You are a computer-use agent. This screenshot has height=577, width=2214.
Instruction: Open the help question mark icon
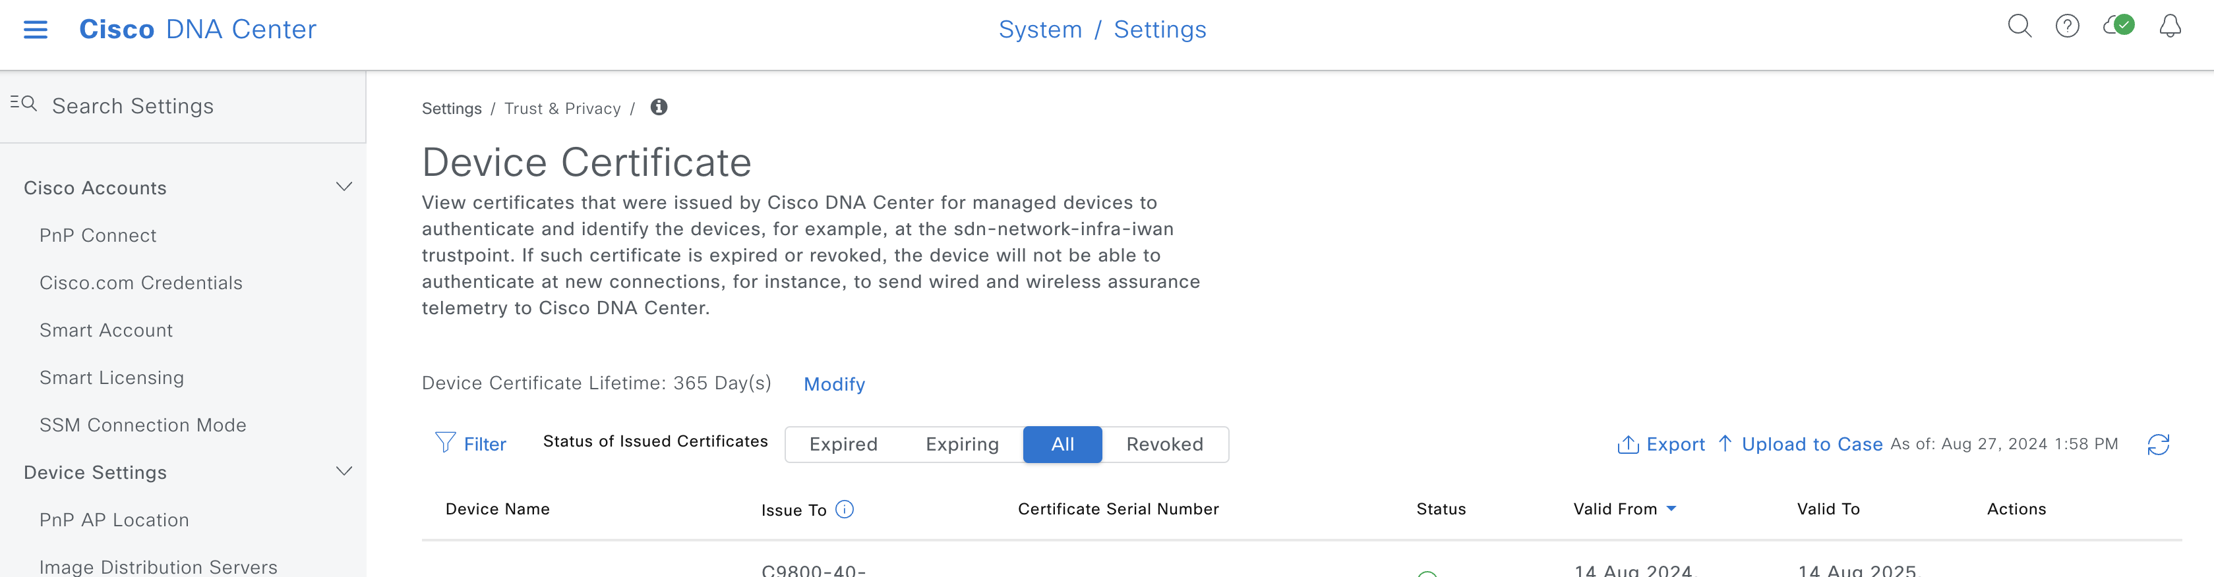2067,26
